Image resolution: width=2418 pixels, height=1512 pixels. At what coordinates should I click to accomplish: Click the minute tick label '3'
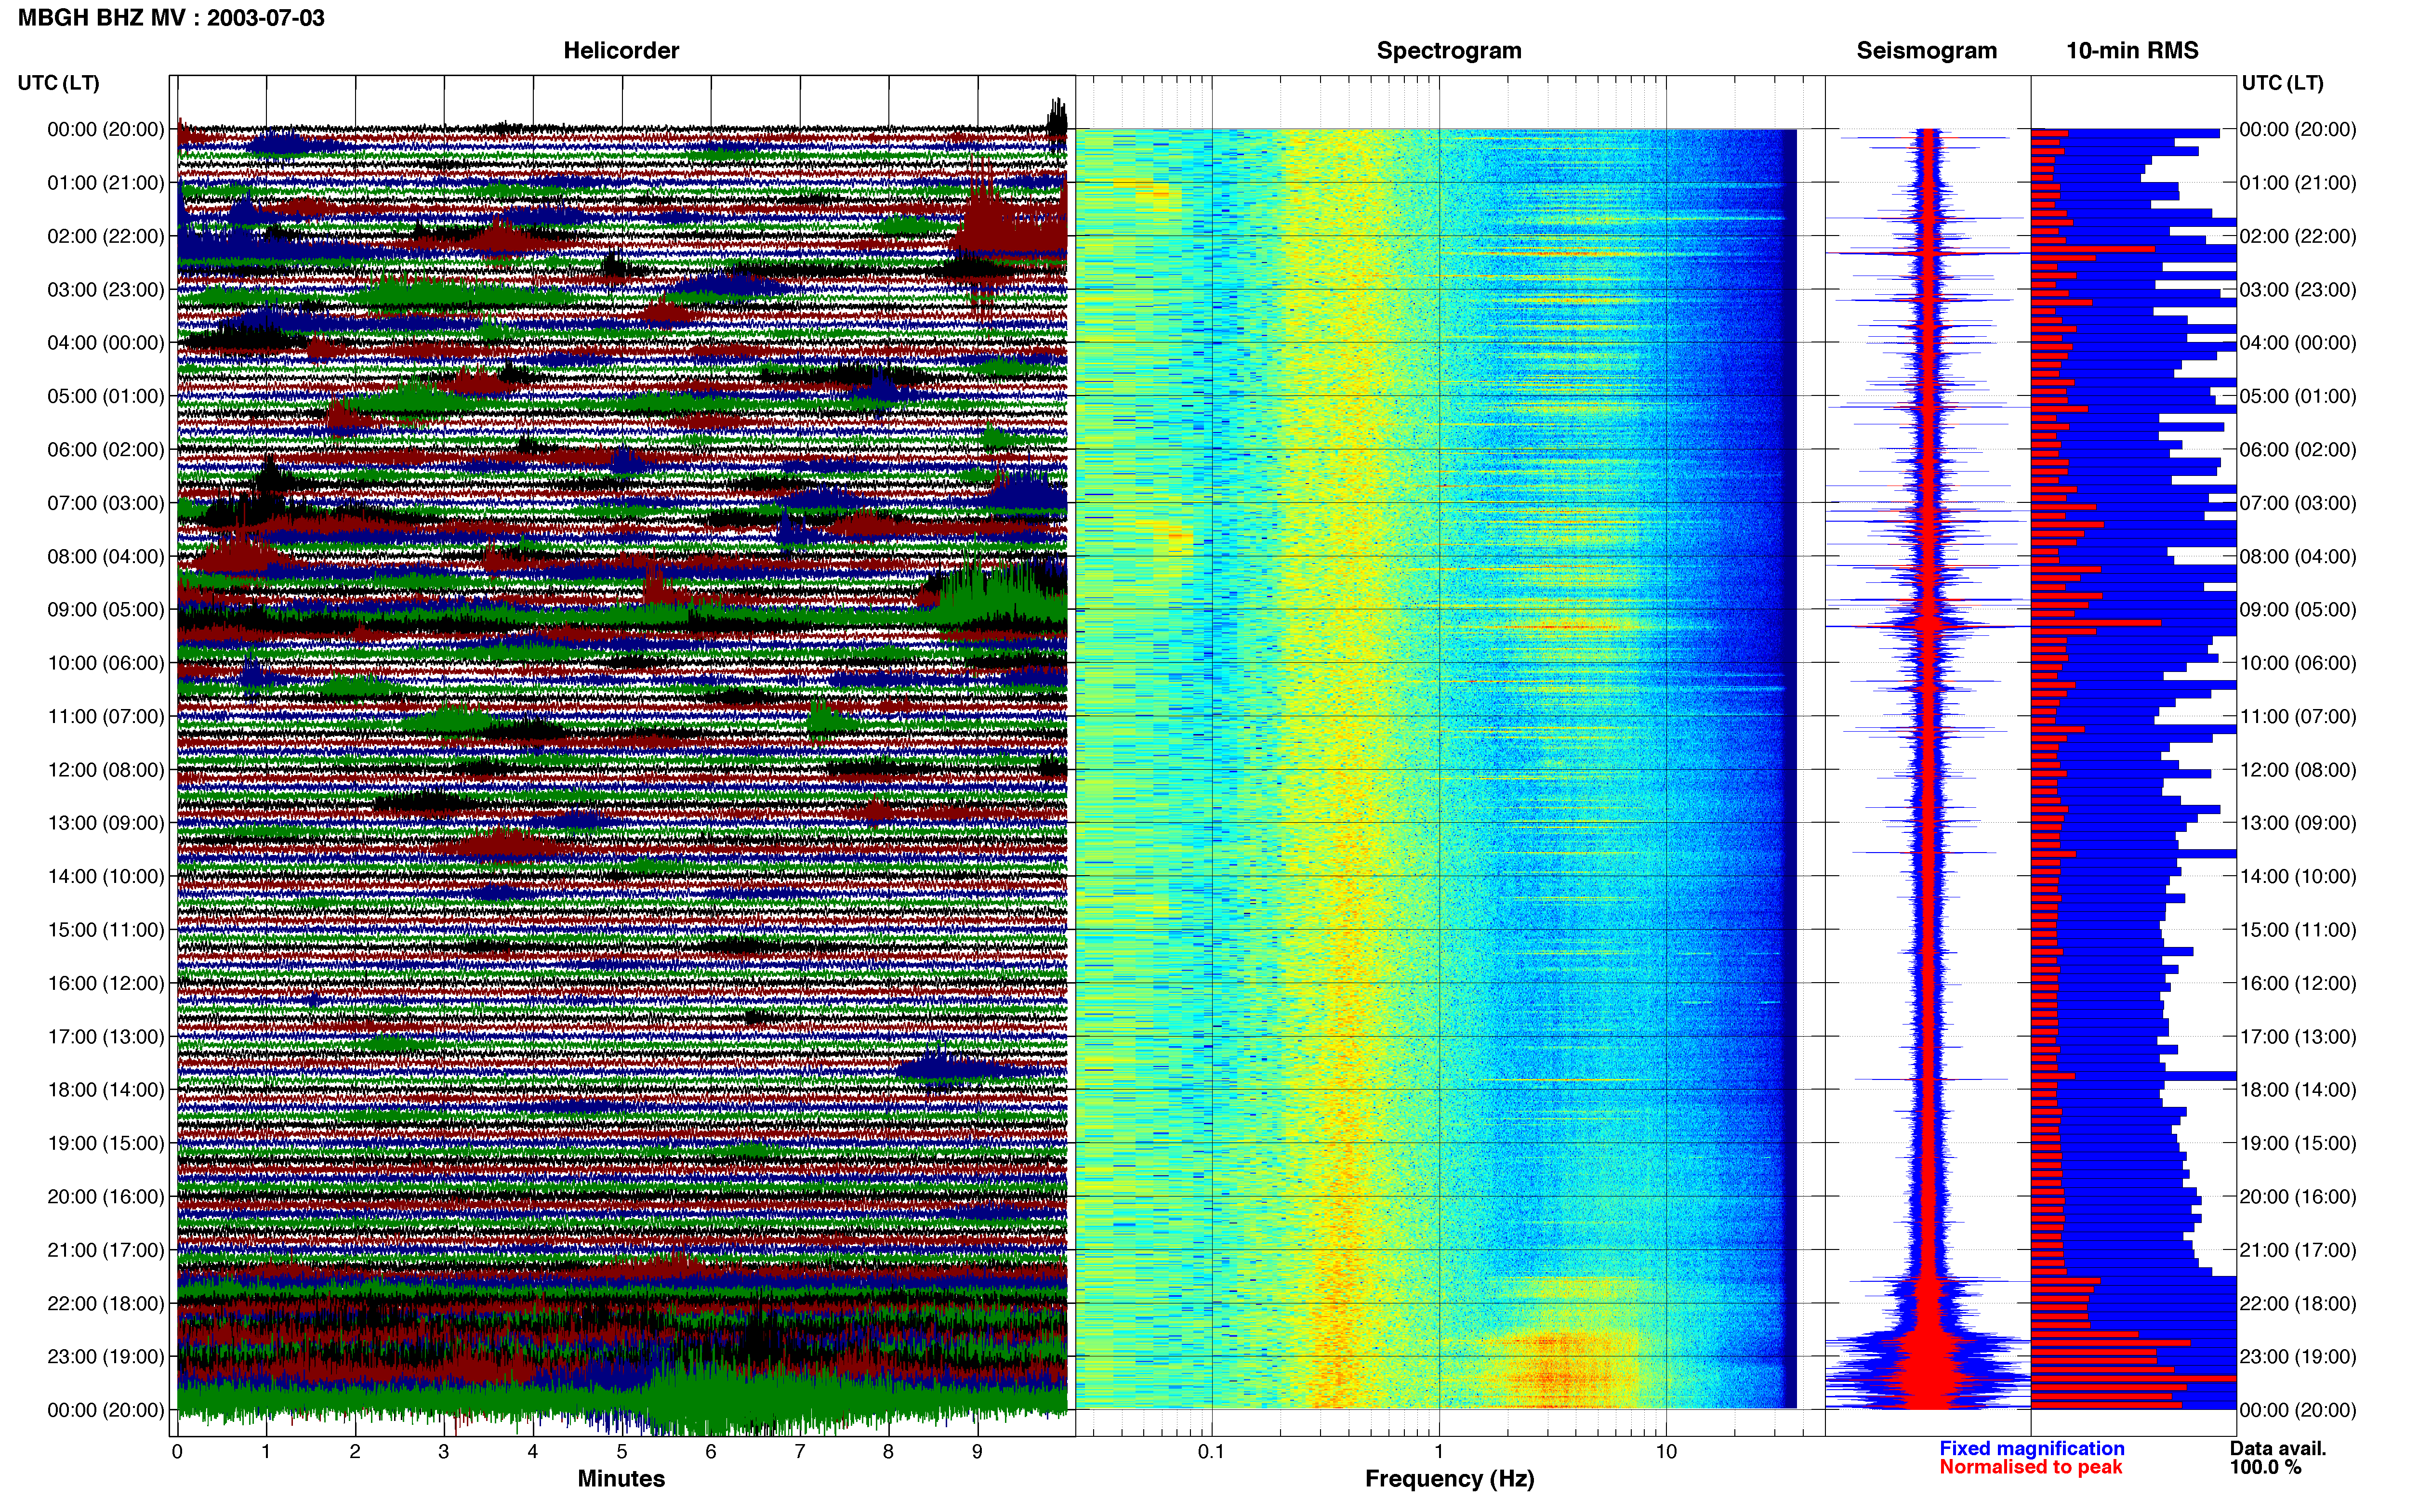444,1452
